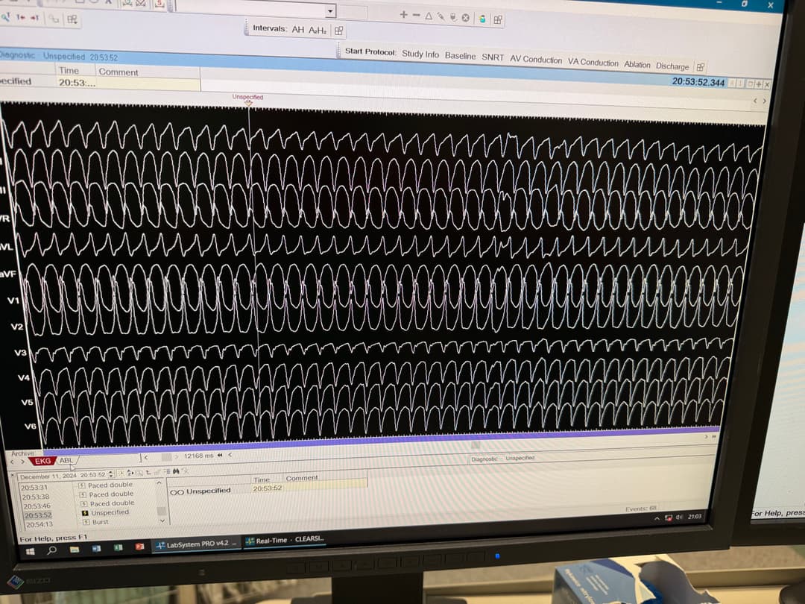Select the ABL tab
805x604 pixels.
(67, 461)
